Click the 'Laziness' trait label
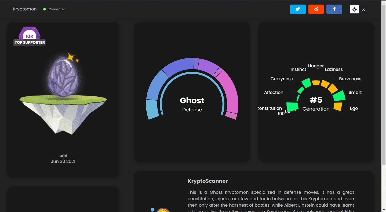 [334, 69]
